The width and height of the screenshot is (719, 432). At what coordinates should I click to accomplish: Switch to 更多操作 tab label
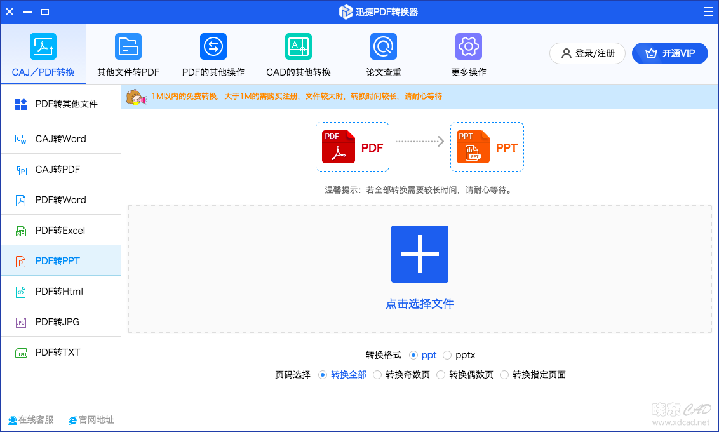click(469, 72)
